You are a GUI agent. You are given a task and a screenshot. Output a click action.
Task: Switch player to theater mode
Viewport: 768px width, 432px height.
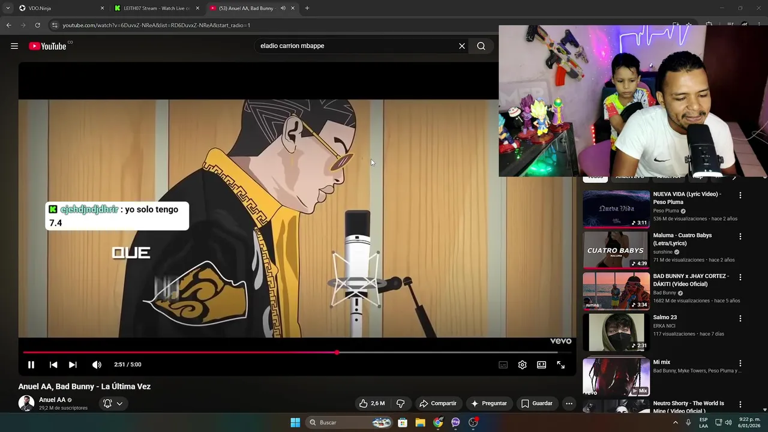click(x=542, y=365)
